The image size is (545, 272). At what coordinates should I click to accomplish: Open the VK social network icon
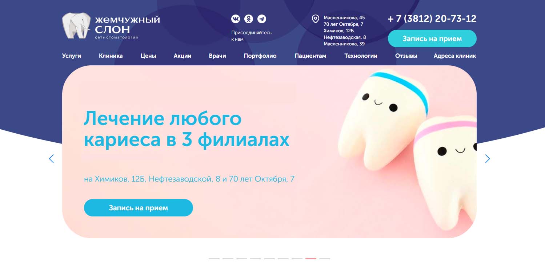pos(236,19)
